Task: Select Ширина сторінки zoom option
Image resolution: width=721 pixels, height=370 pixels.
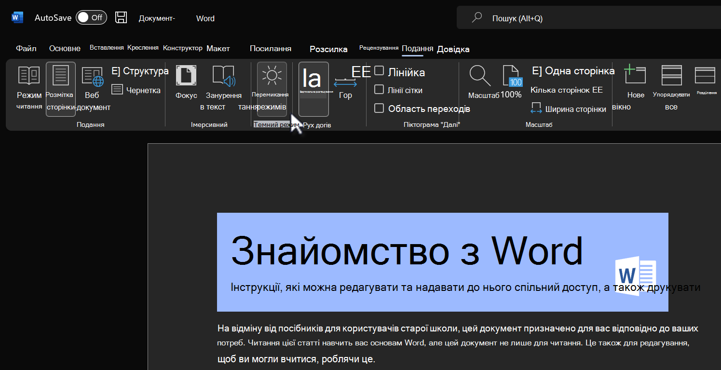Action: [569, 109]
